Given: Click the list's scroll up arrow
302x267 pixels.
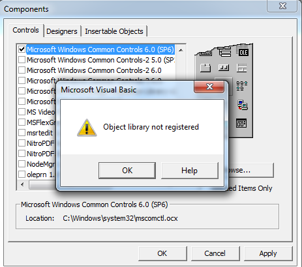Looking at the screenshot, I should [x=181, y=50].
